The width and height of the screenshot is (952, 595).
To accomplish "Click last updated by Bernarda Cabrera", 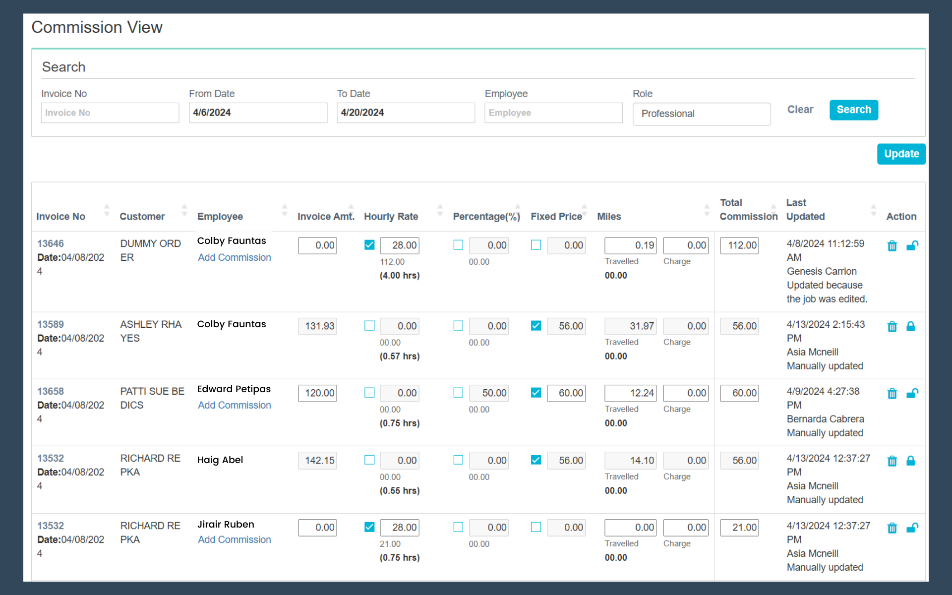I will pos(825,419).
